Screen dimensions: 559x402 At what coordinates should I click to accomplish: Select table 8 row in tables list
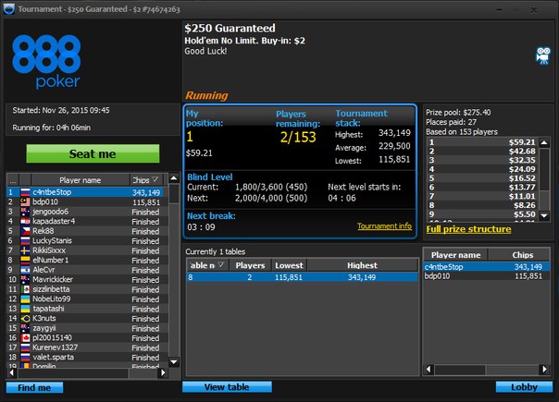tap(302, 277)
